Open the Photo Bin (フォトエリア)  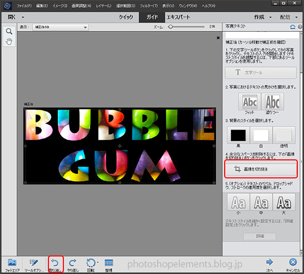[x=12, y=265]
